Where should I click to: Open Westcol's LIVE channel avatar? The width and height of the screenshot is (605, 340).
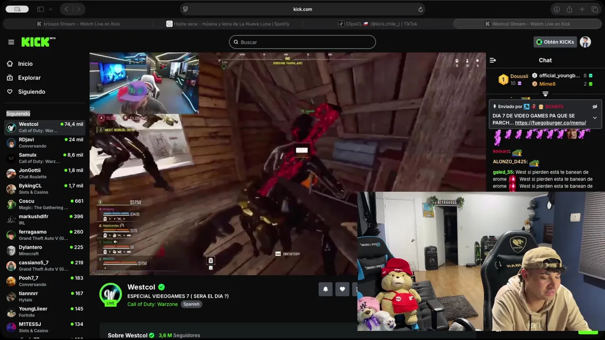(x=111, y=295)
